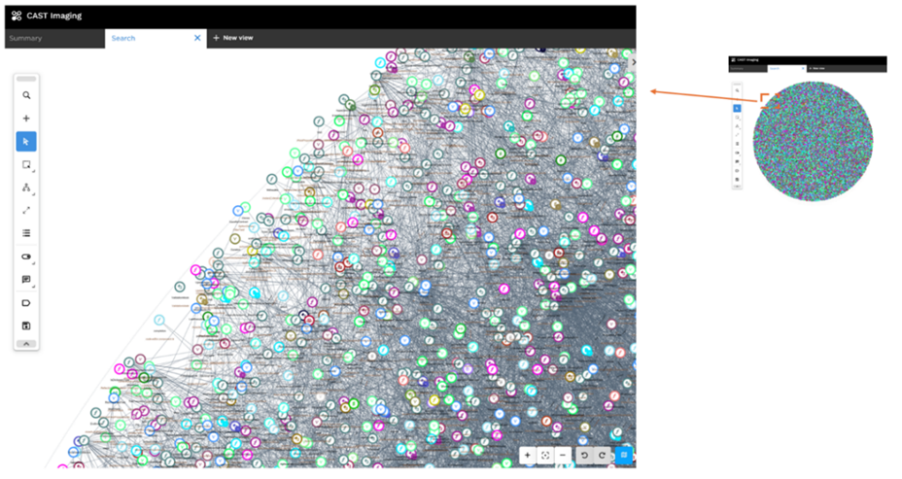The image size is (902, 479).
Task: Click the tag label icon in the left toolbar
Action: tap(26, 303)
